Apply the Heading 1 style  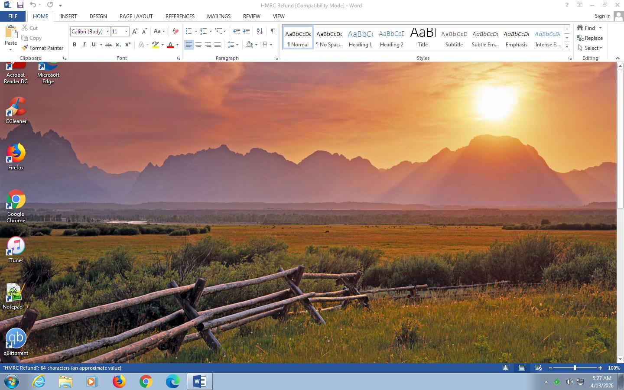[360, 38]
